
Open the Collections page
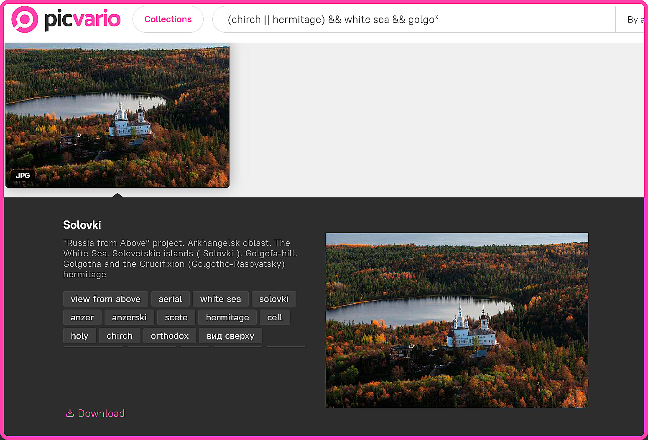[168, 19]
